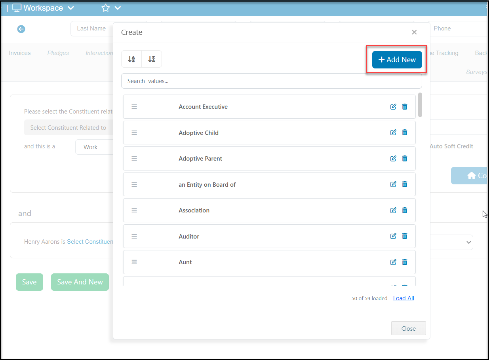Click the Last Name input field
489x360 pixels.
click(x=91, y=28)
